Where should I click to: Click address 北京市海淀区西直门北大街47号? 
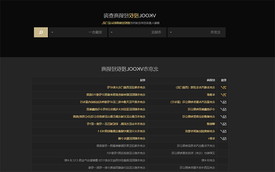click(x=126, y=87)
